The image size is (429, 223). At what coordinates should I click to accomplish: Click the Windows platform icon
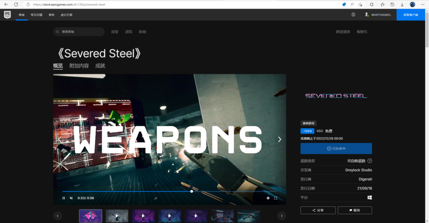click(370, 197)
